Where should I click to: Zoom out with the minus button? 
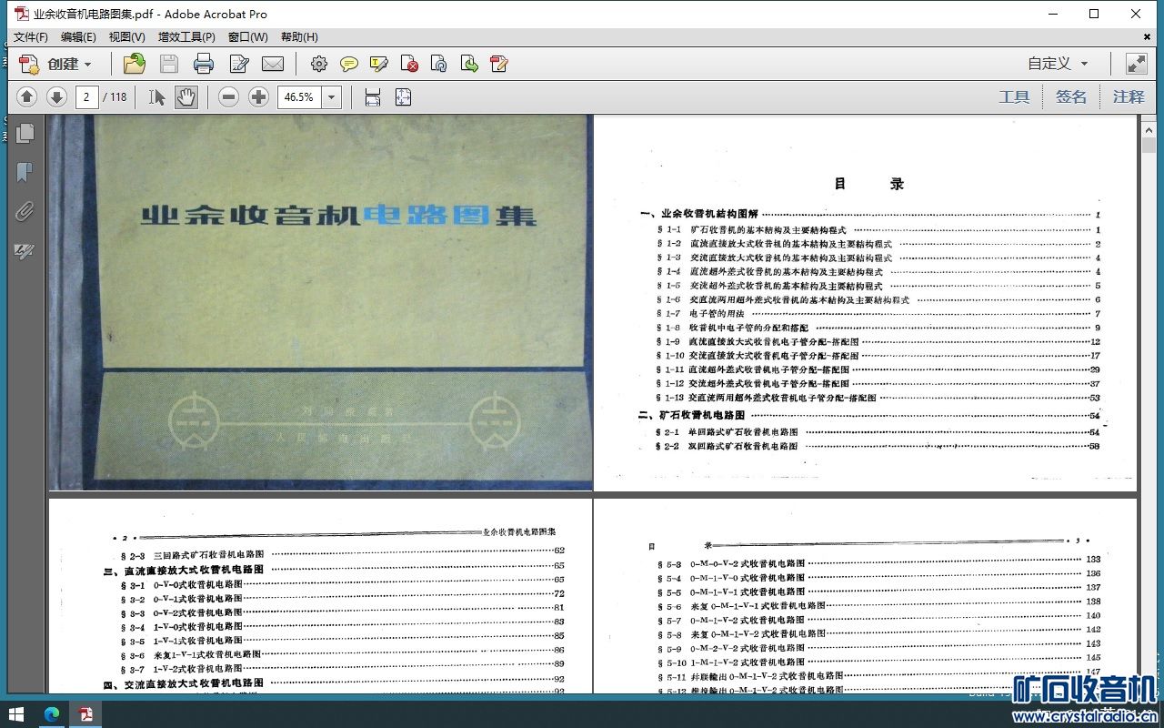[229, 96]
